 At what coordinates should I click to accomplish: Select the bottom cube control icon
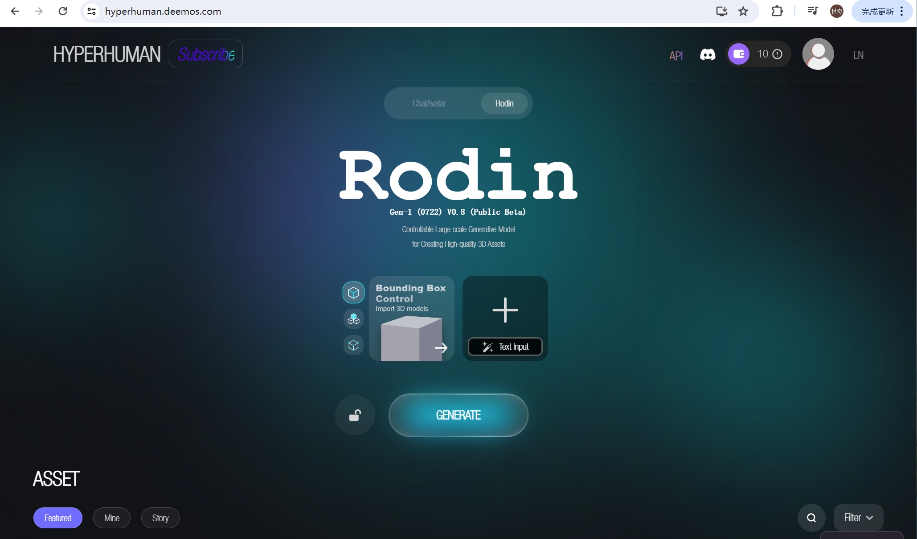tap(353, 345)
